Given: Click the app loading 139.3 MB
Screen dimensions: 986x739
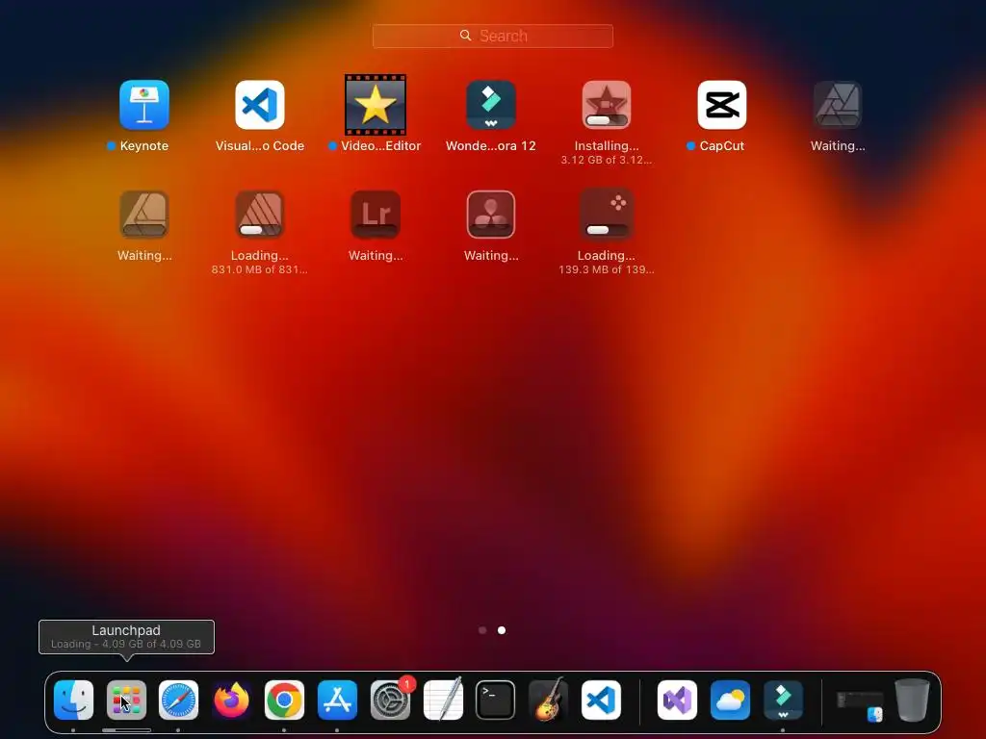Looking at the screenshot, I should [x=607, y=215].
